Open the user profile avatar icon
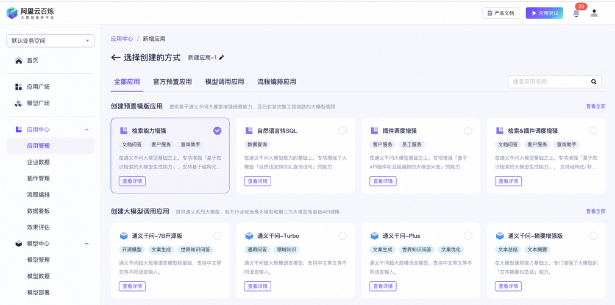The width and height of the screenshot is (615, 305). [594, 13]
